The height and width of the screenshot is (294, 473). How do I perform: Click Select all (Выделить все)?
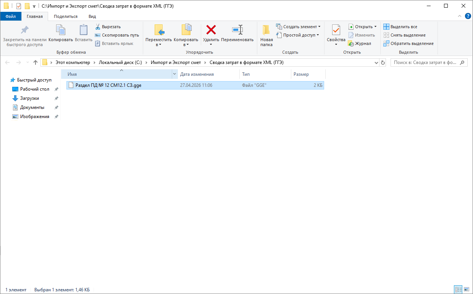[x=400, y=27]
